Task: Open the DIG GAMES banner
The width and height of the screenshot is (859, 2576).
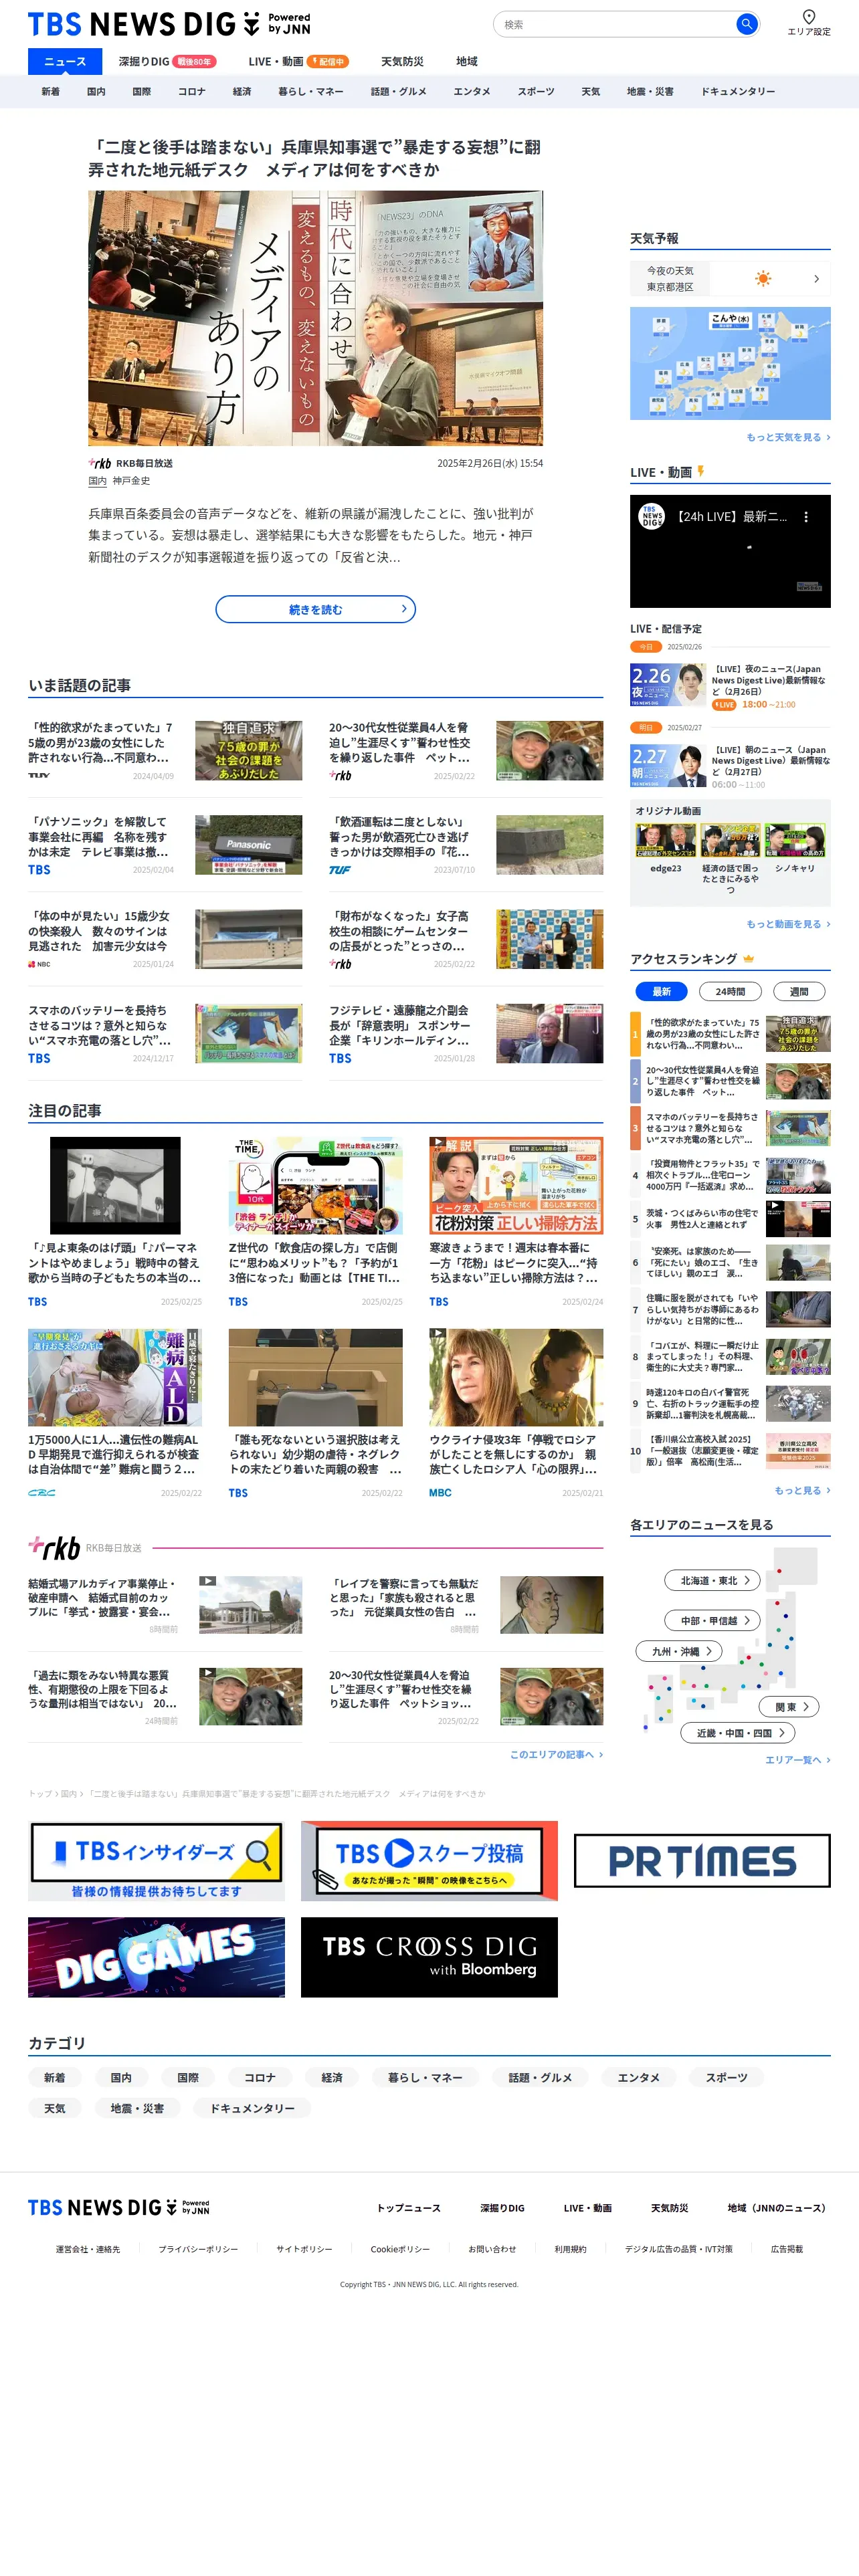Action: tap(156, 1957)
